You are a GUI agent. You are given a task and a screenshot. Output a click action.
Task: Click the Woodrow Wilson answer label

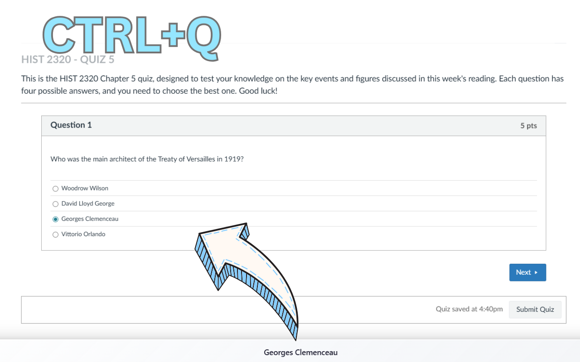(x=84, y=188)
